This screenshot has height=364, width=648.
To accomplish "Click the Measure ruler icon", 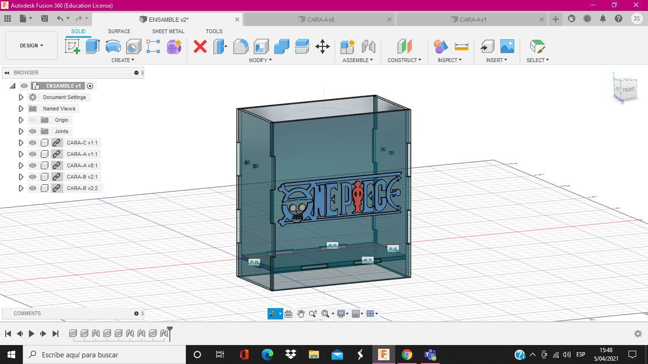I will pos(461,46).
